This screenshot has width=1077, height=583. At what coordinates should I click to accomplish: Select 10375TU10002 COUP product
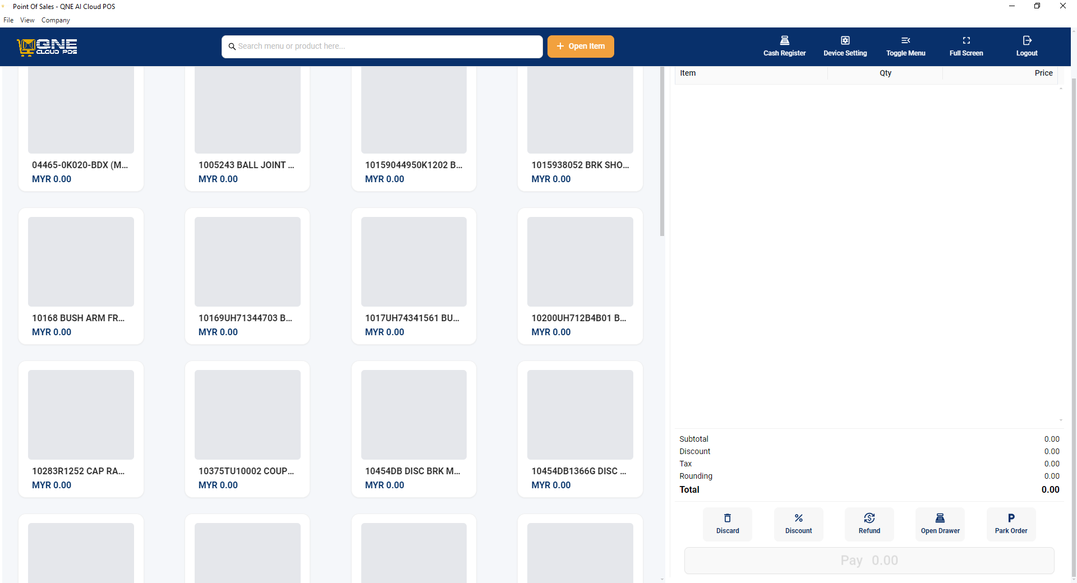pos(247,429)
